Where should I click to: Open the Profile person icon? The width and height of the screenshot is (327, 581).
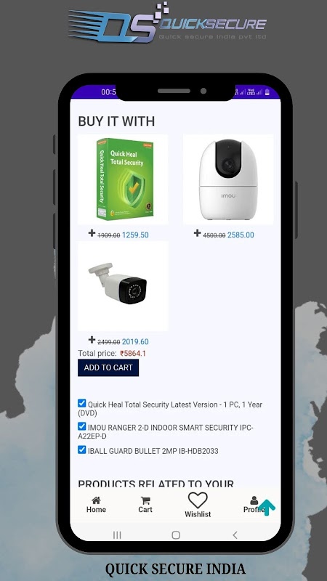pos(254,500)
